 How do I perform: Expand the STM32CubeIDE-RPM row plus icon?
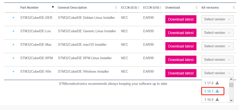pyautogui.click(x=14, y=58)
